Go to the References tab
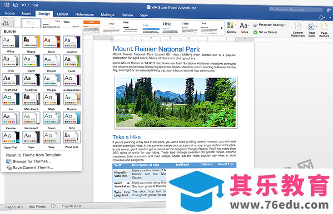 85,14
